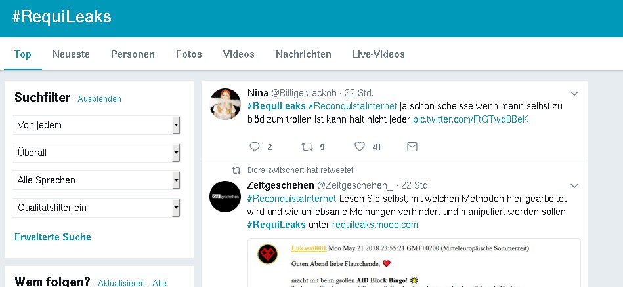Open pic.twitter.com/FtGTwd8BeK link
Image resolution: width=623 pixels, height=287 pixels.
(x=471, y=119)
